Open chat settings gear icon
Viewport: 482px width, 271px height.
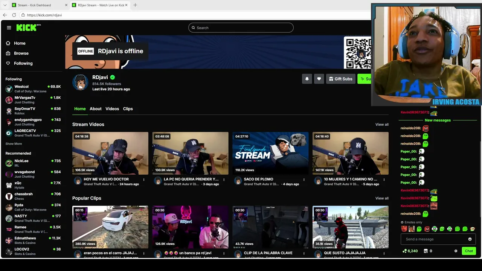click(x=456, y=251)
